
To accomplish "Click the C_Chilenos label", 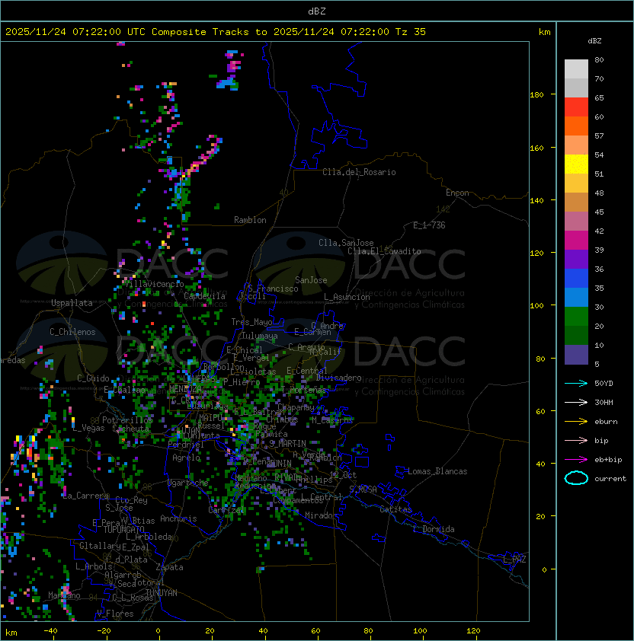I will (x=72, y=332).
